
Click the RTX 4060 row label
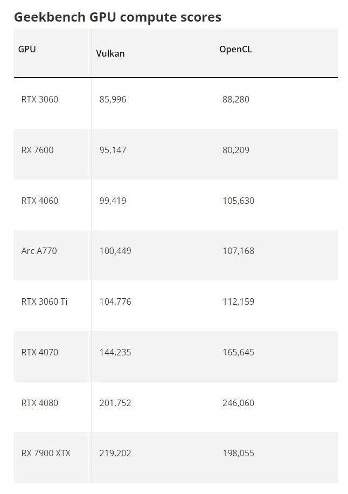coord(40,201)
